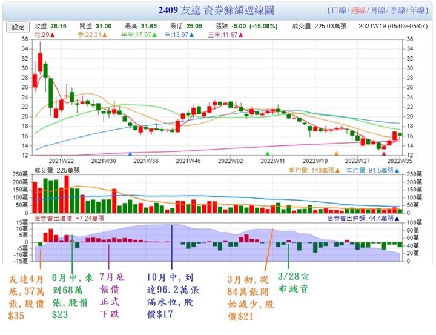Click the red up arrow beside 月:29

pyautogui.click(x=53, y=35)
